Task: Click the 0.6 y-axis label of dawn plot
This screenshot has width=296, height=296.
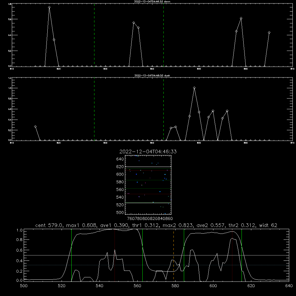Action: [10, 19]
